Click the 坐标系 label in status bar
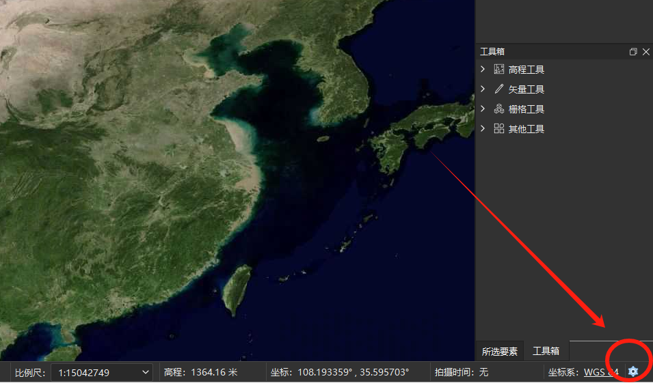 point(565,372)
